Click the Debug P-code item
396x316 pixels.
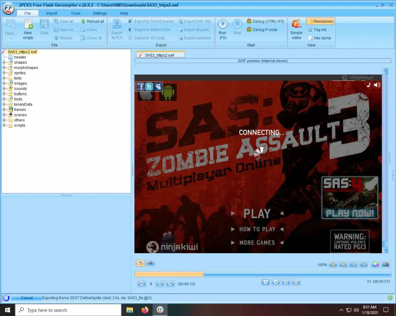click(262, 30)
